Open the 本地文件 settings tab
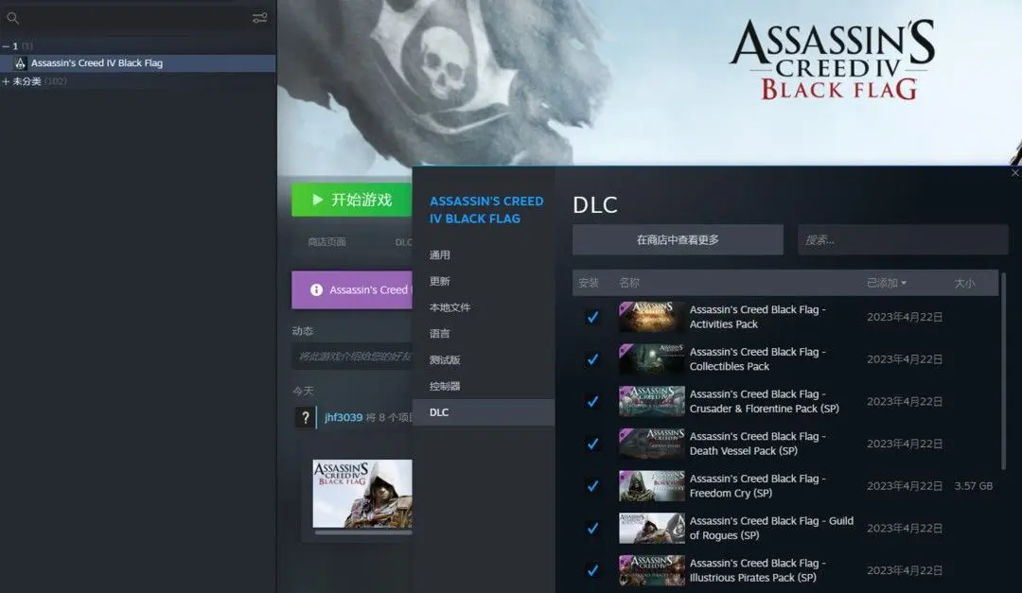Image resolution: width=1022 pixels, height=593 pixels. (449, 307)
